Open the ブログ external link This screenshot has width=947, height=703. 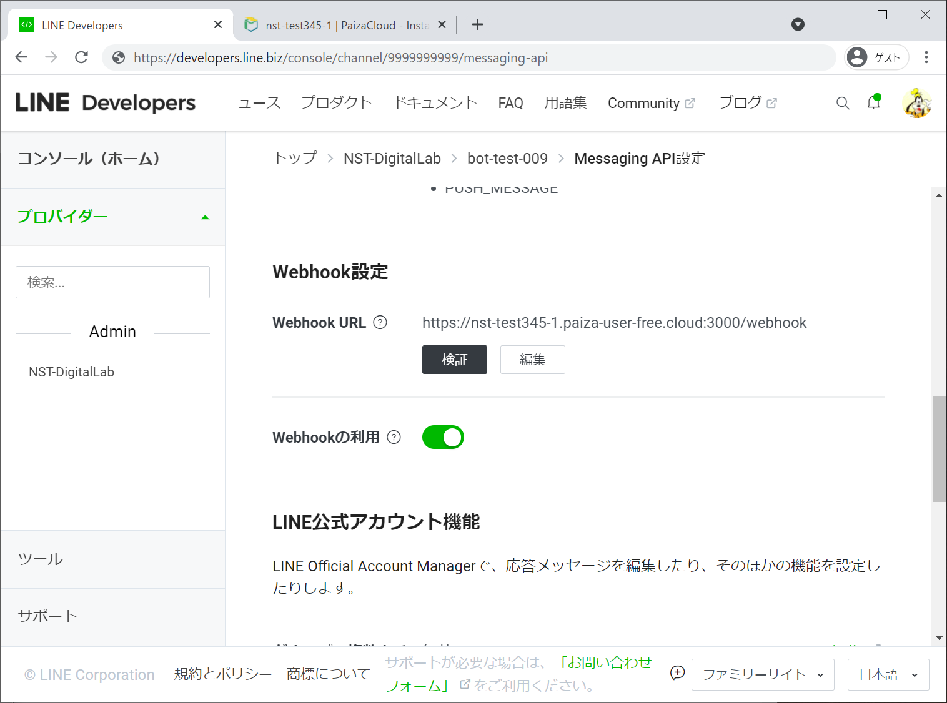pyautogui.click(x=748, y=103)
